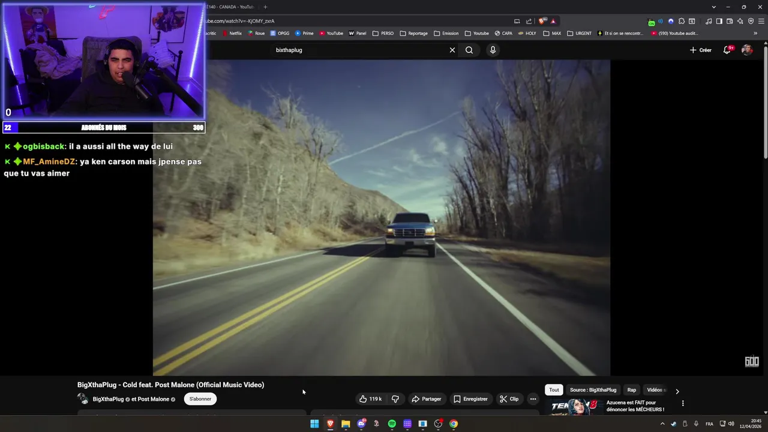The width and height of the screenshot is (768, 432).
Task: Click the Brave Shields lion icon
Action: [x=542, y=21]
